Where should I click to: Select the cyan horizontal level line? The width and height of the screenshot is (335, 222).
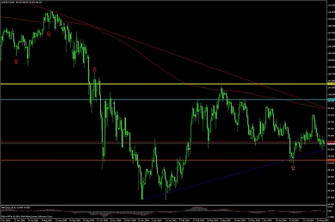coord(163,99)
